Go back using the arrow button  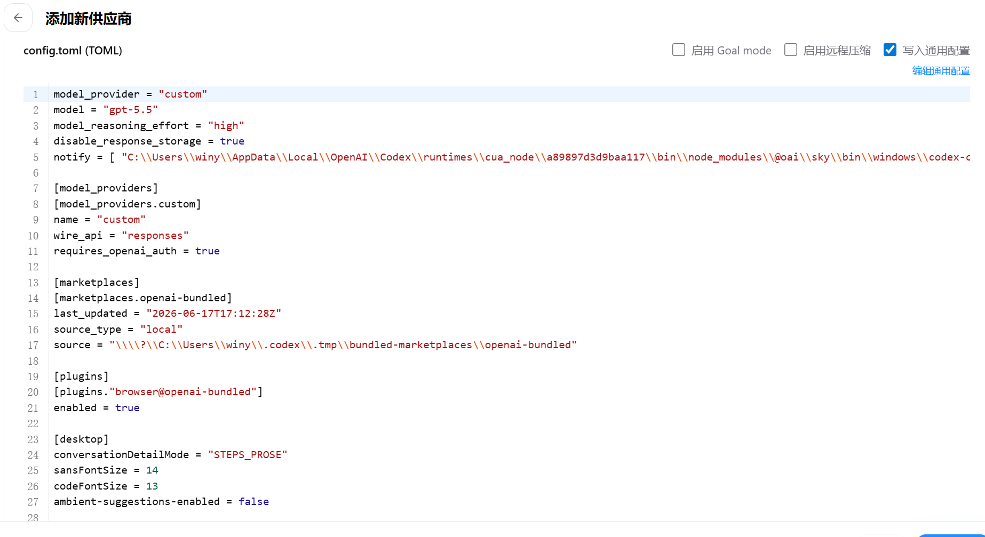pyautogui.click(x=18, y=18)
